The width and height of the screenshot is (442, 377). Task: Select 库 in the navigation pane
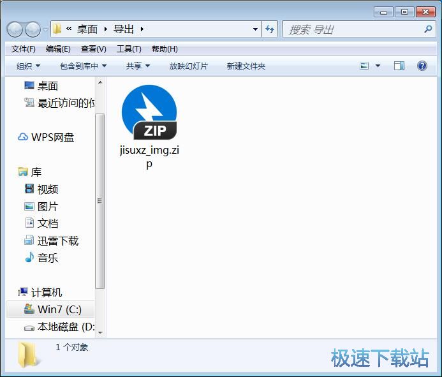(30, 172)
